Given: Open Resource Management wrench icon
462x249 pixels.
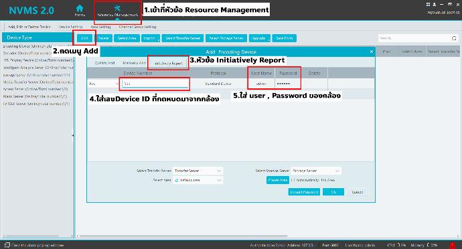Looking at the screenshot, I should (x=117, y=8).
